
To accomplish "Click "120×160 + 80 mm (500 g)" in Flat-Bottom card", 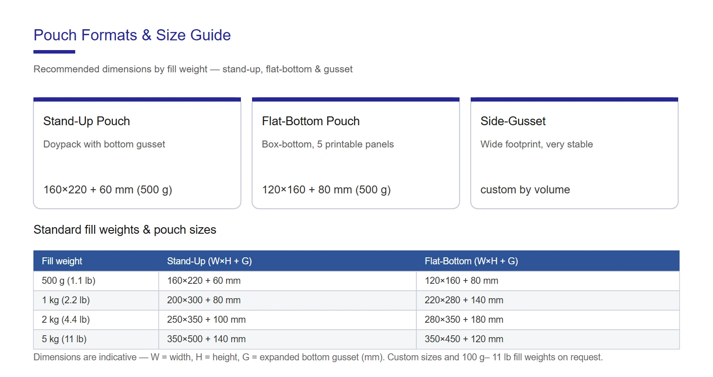I will pos(326,190).
